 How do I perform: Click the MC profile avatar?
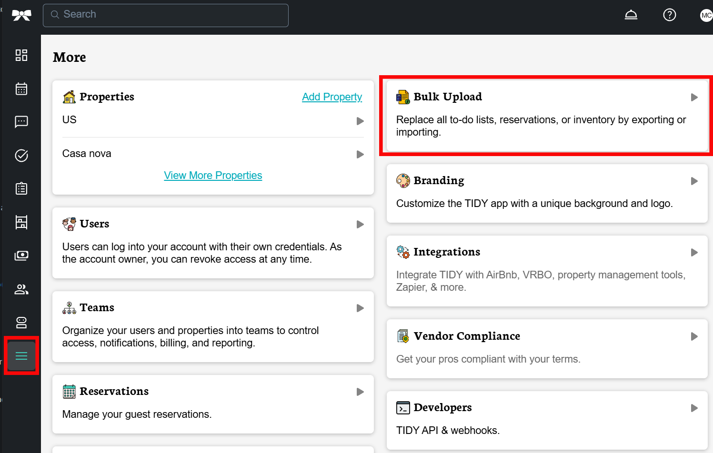click(706, 15)
